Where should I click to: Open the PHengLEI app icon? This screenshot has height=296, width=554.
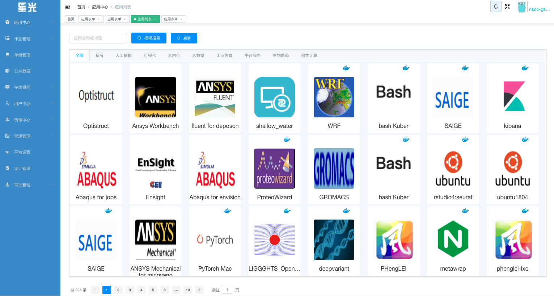point(394,240)
